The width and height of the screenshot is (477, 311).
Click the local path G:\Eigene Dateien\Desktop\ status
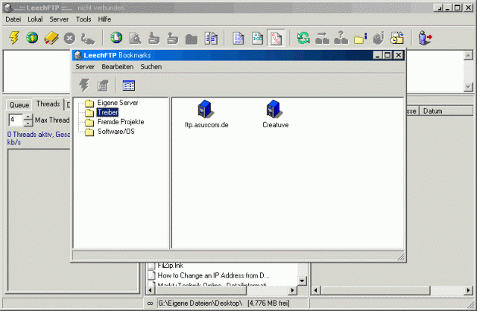click(x=200, y=303)
